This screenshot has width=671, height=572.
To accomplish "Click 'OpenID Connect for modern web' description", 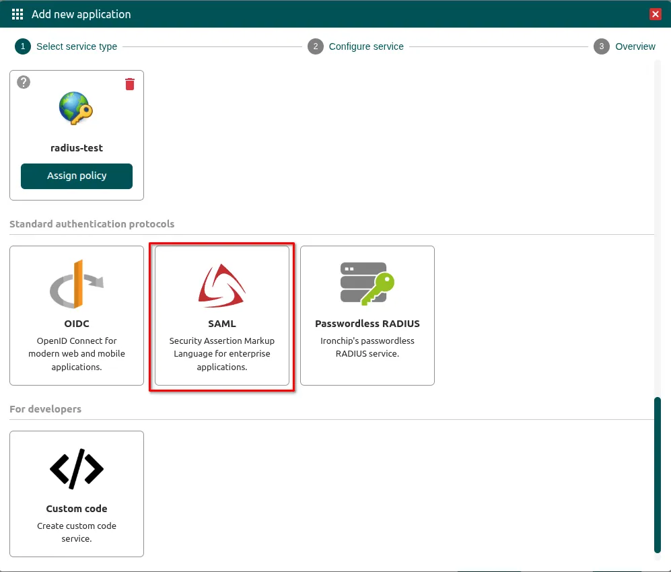I will pos(77,354).
